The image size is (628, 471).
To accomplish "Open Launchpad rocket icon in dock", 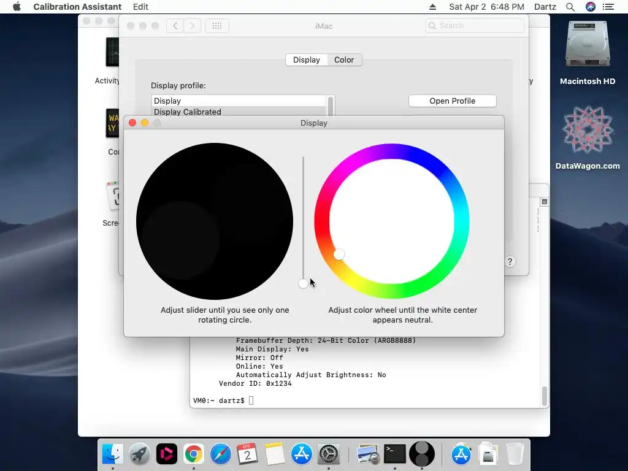I will click(139, 454).
